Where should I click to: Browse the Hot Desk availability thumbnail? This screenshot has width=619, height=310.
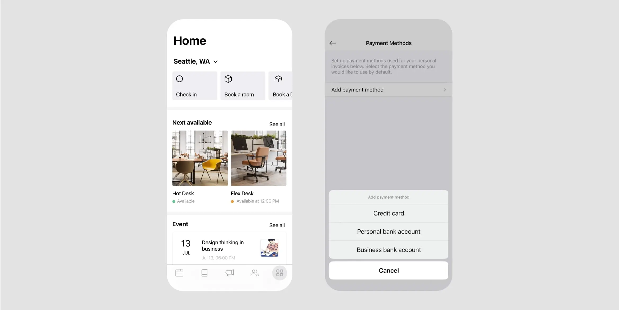(x=200, y=158)
